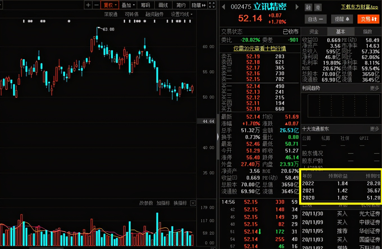Screen dimensions: 382x249
Task: Set a price alert with 提醒 button
Action: click(x=342, y=19)
